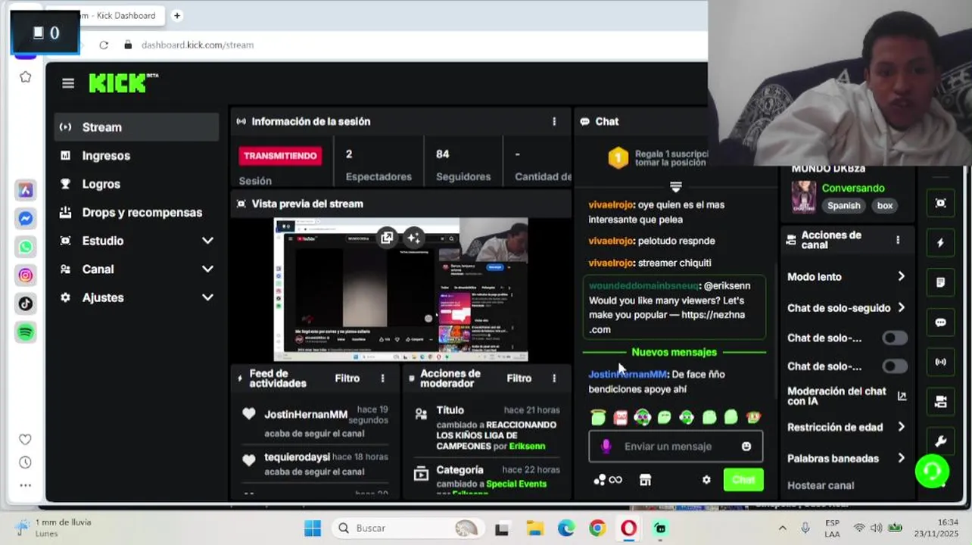
Task: Click the microphone icon in the message box
Action: (x=606, y=447)
